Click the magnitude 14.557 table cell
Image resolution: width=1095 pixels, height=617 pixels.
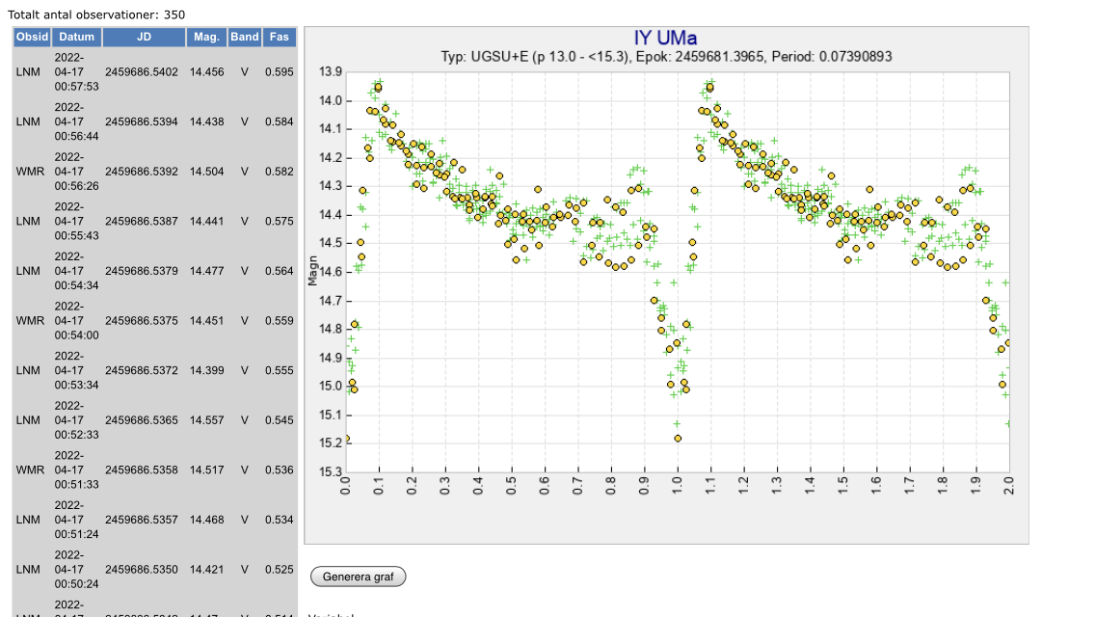click(206, 420)
